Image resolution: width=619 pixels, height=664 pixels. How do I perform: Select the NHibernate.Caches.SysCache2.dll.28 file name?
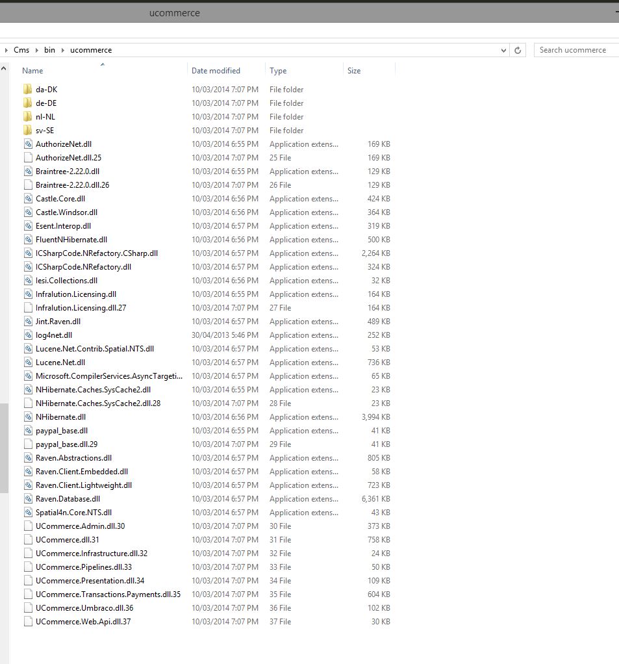coord(98,403)
